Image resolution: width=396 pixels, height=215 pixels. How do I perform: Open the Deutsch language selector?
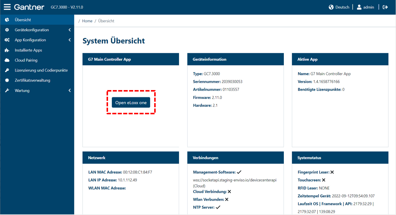[x=339, y=7]
